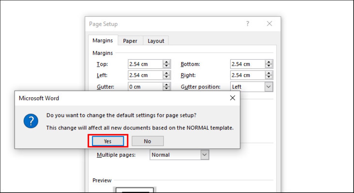Click No in the Microsoft Word prompt
This screenshot has height=193, width=354.
(147, 141)
